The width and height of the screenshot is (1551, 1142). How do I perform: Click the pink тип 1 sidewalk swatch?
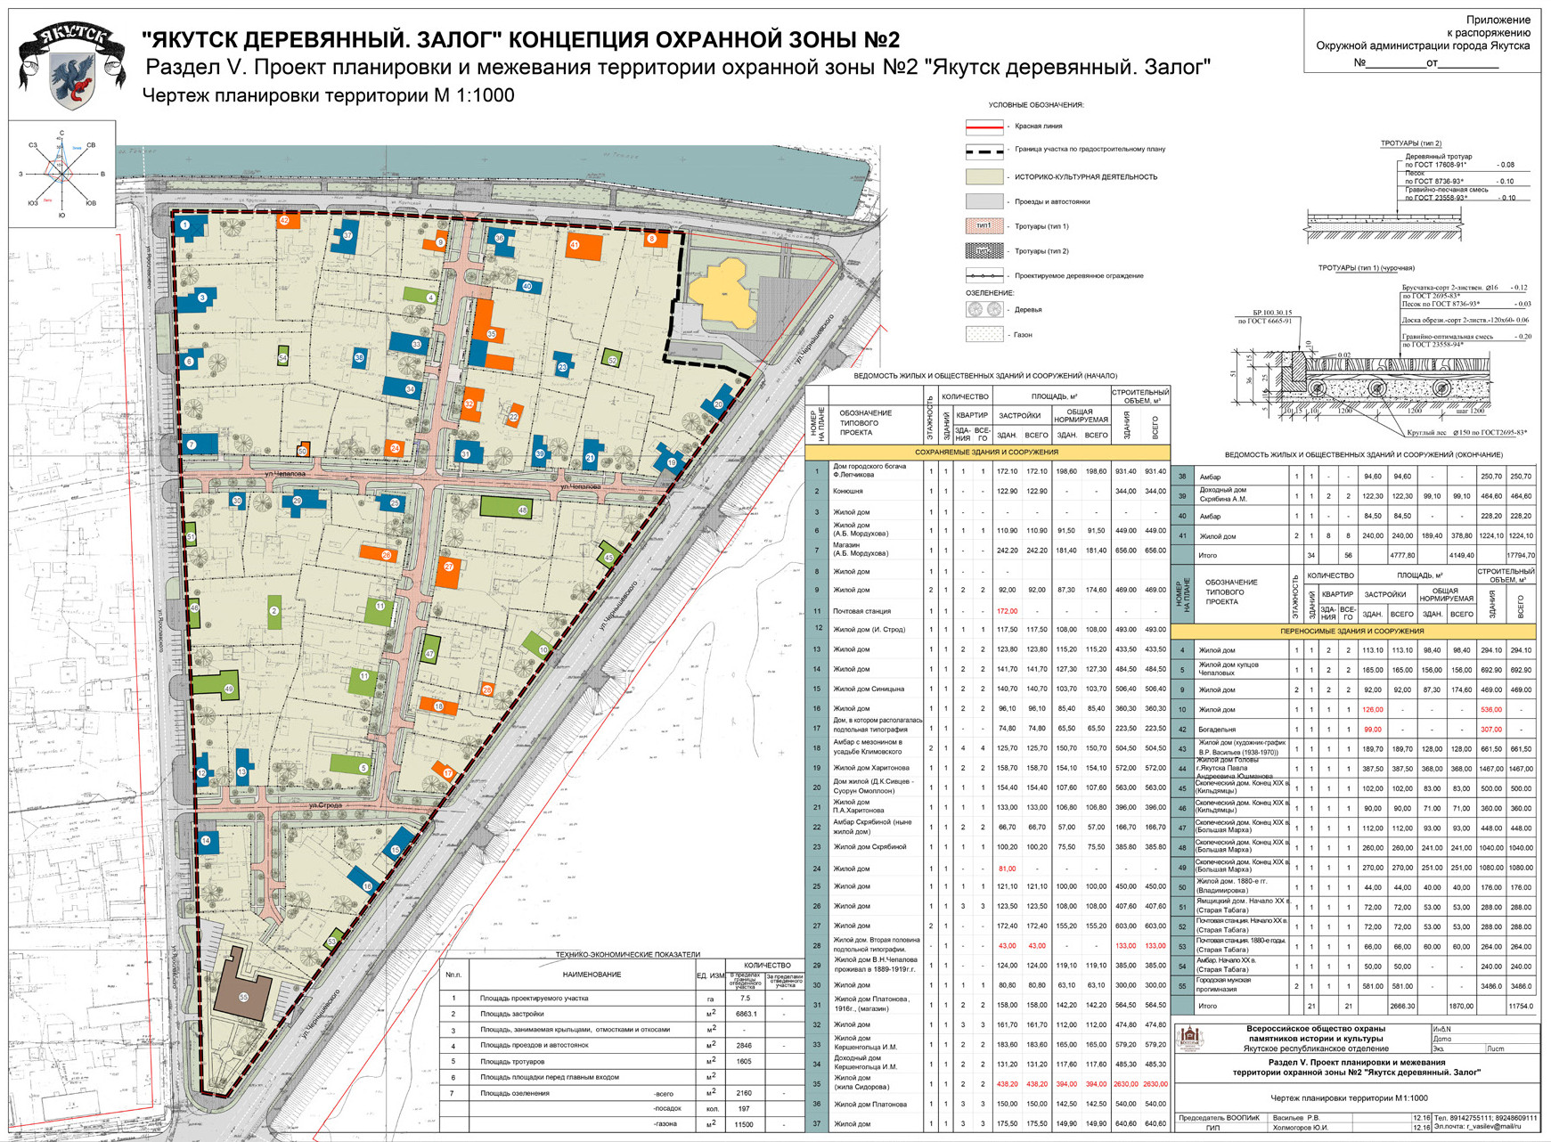click(x=984, y=226)
